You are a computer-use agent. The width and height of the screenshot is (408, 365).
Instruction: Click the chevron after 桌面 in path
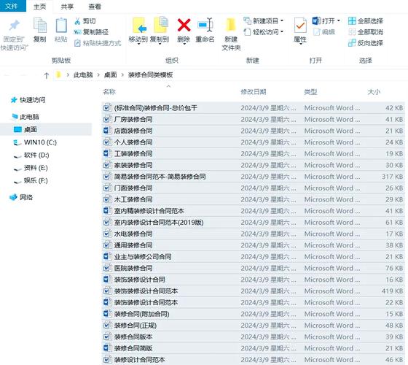[122, 75]
